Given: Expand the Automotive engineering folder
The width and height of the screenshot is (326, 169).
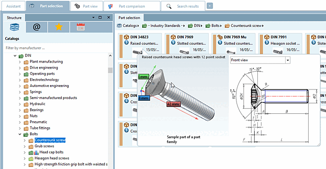Looking at the screenshot, I should click(20, 86).
